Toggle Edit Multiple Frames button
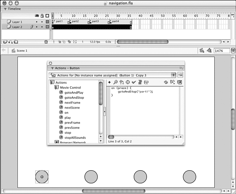Image resolution: width=236 pixels, height=194 pixels. [x=69, y=42]
